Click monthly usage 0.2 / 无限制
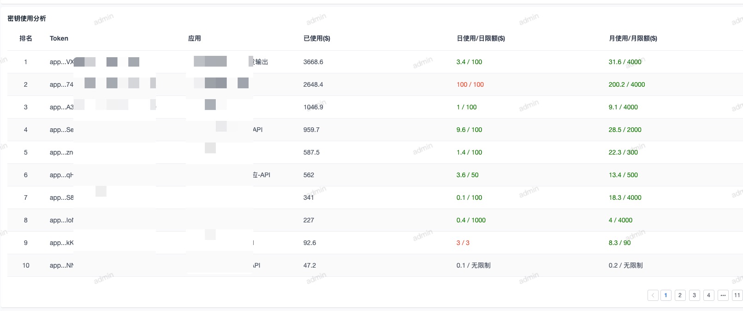743x311 pixels. pyautogui.click(x=625, y=265)
